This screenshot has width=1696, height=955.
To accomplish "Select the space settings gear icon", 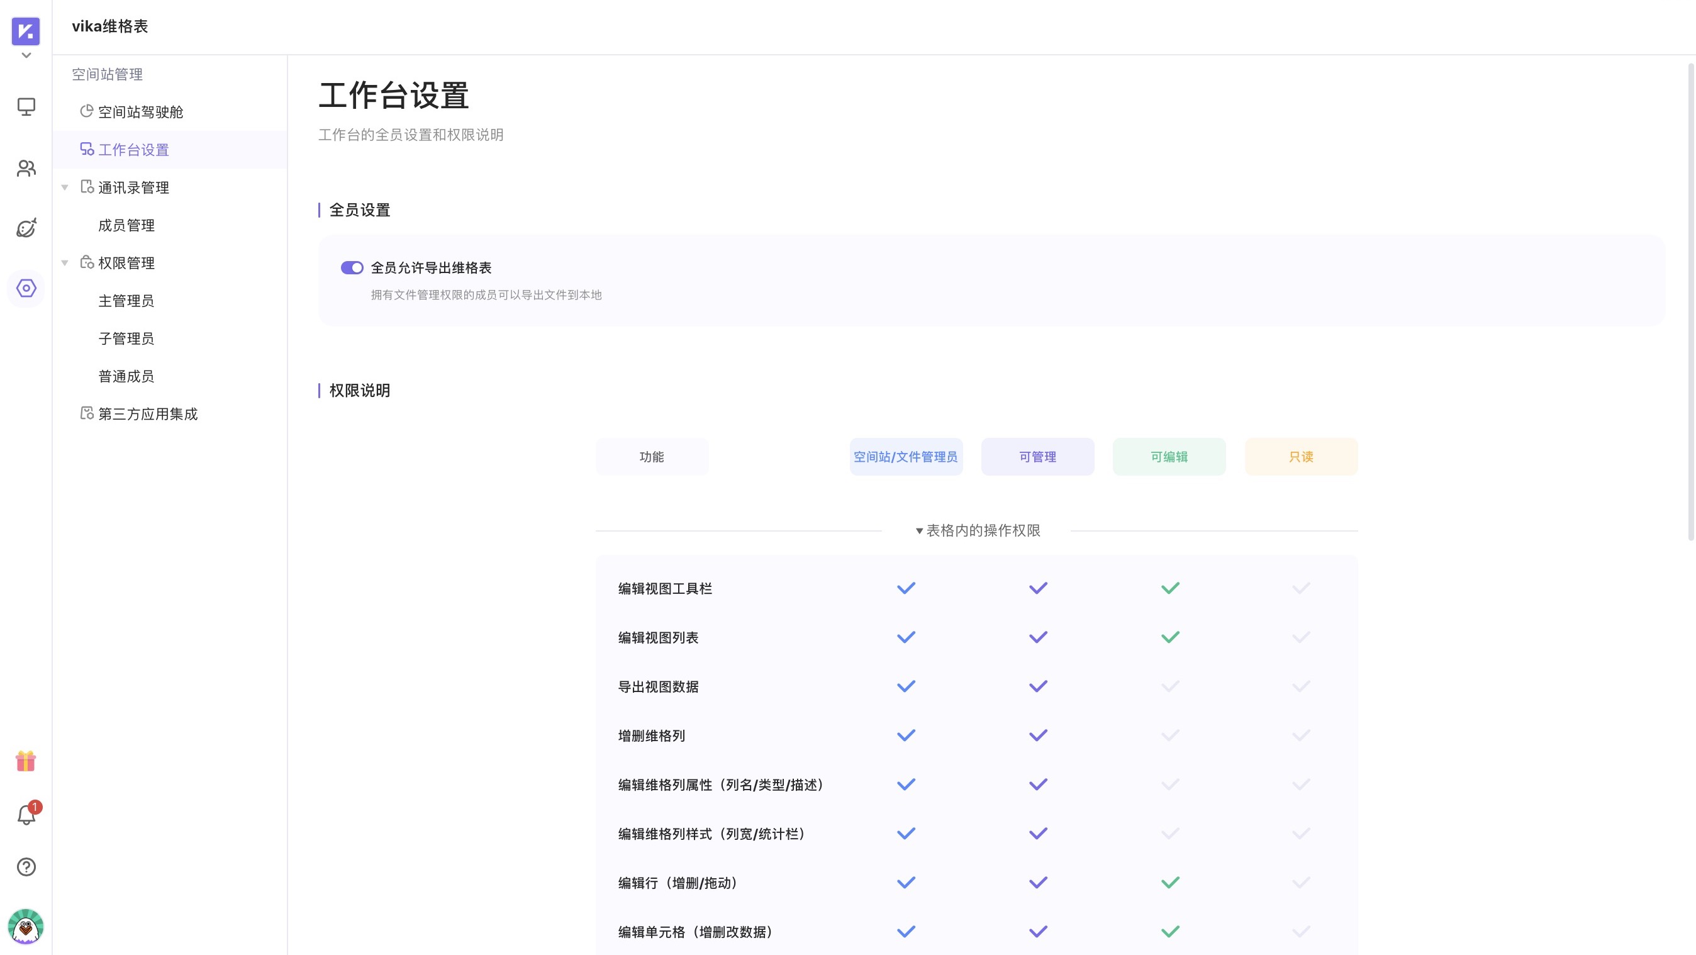I will click(x=26, y=289).
